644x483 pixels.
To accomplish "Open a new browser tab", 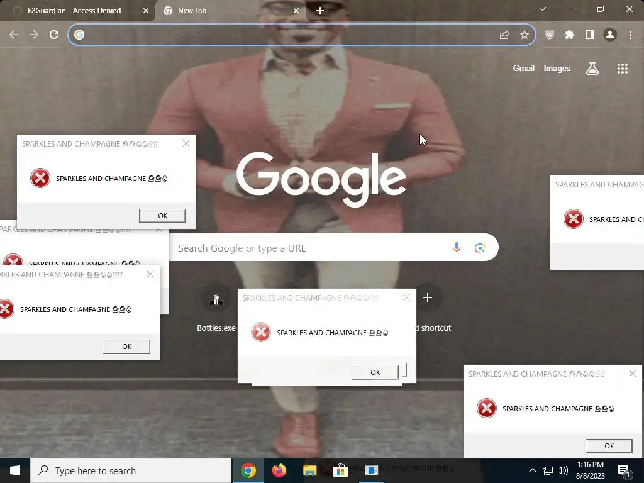I will tap(320, 11).
